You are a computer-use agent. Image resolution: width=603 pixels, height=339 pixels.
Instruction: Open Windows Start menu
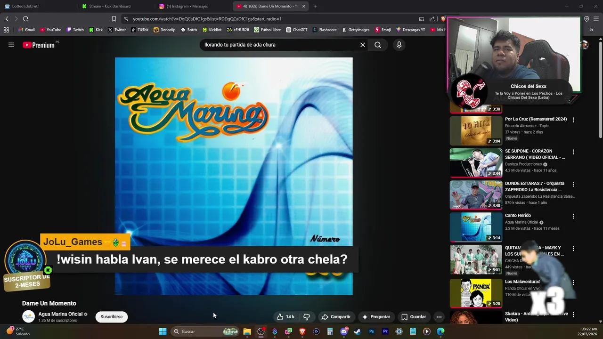pos(163,331)
